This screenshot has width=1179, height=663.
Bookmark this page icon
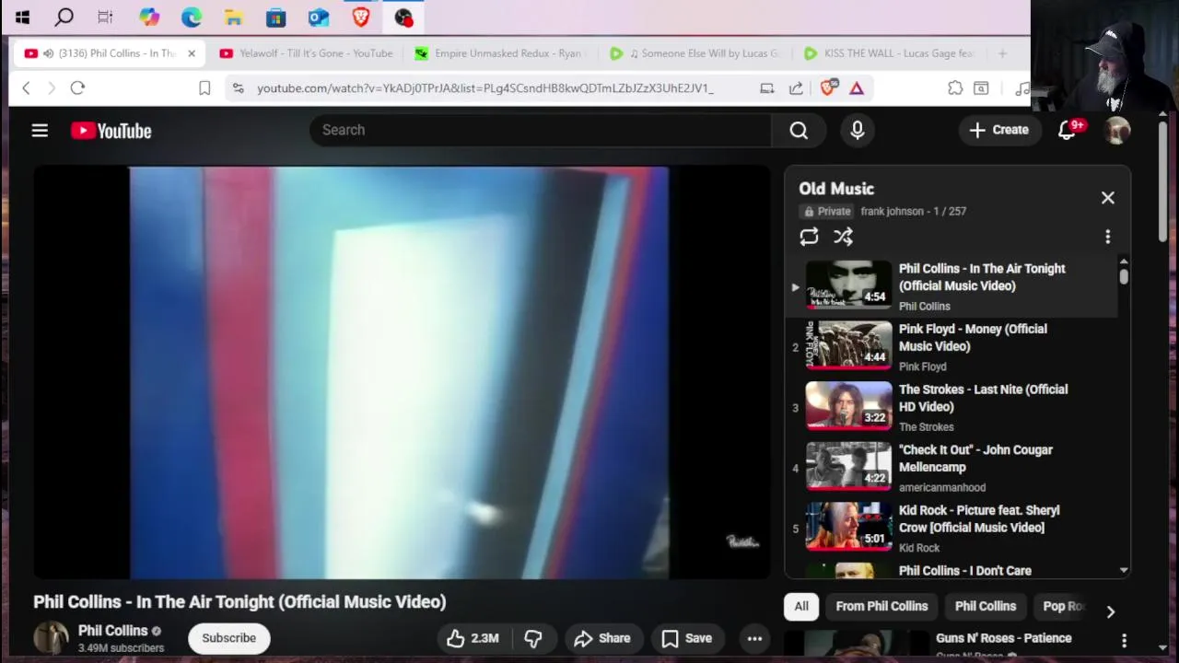(204, 88)
